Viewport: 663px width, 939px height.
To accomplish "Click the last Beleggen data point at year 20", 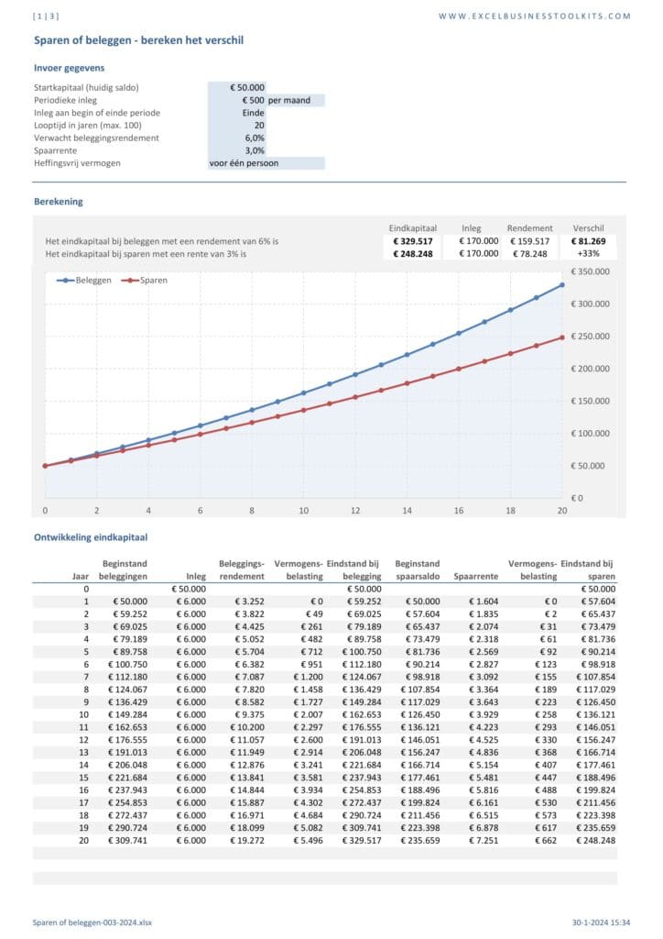I will (562, 285).
